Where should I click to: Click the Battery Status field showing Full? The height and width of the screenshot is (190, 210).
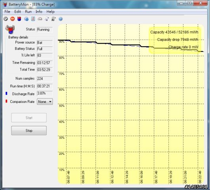coord(45,49)
